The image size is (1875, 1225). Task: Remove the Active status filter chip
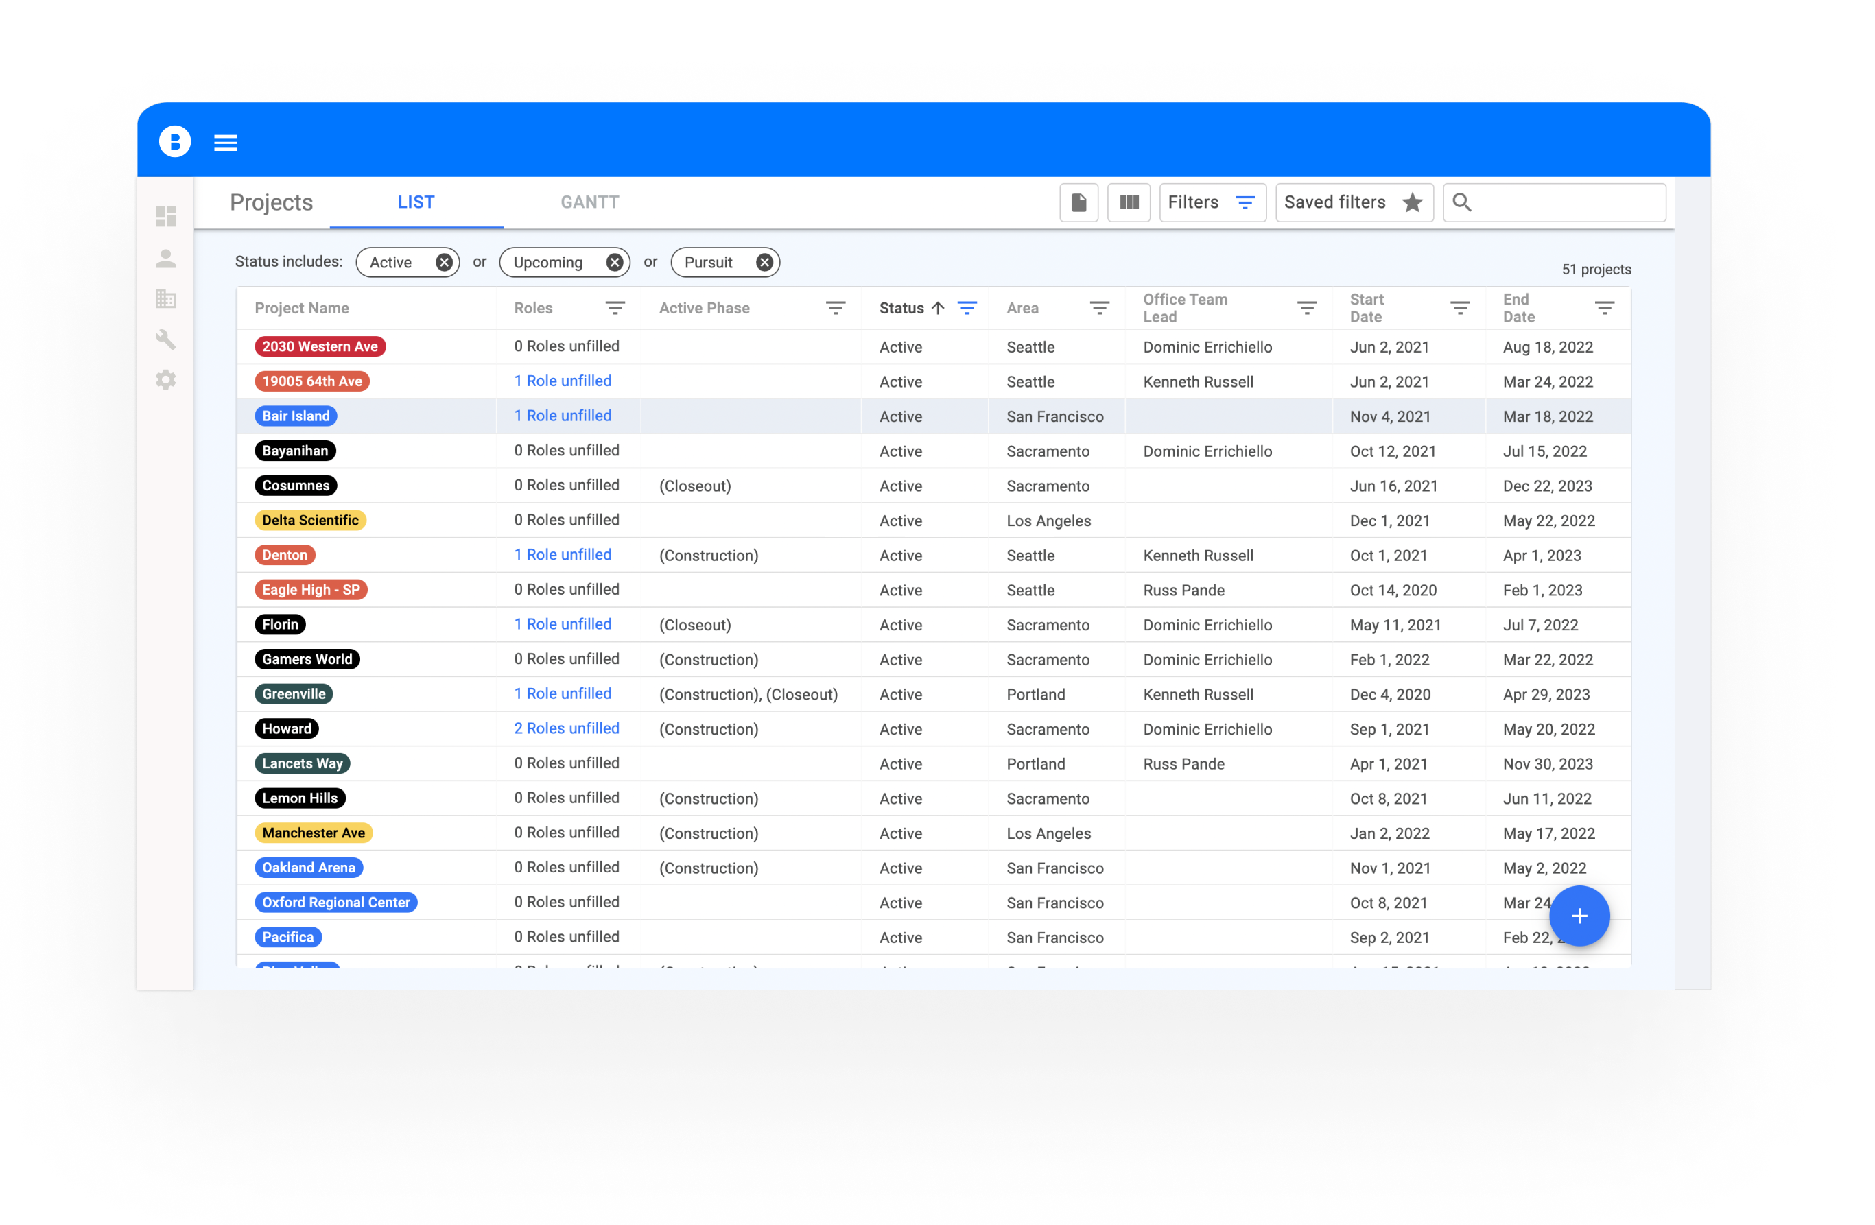tap(445, 262)
